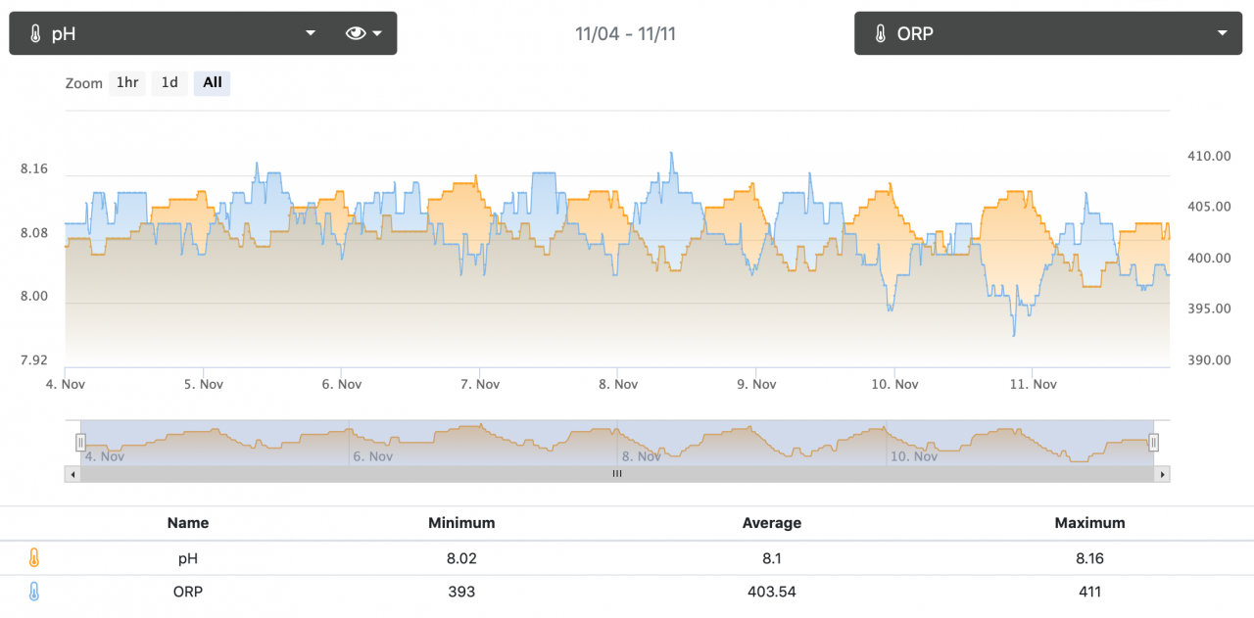Click the scrollbar left arrow
The height and width of the screenshot is (618, 1254).
[72, 474]
